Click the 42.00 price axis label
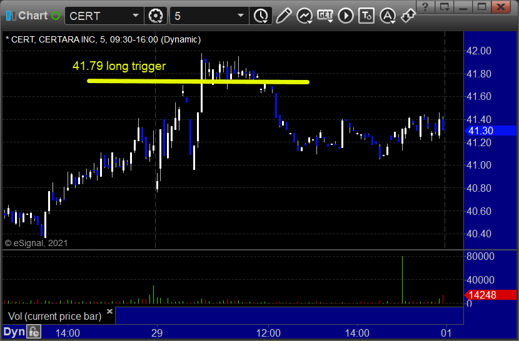 [x=478, y=51]
